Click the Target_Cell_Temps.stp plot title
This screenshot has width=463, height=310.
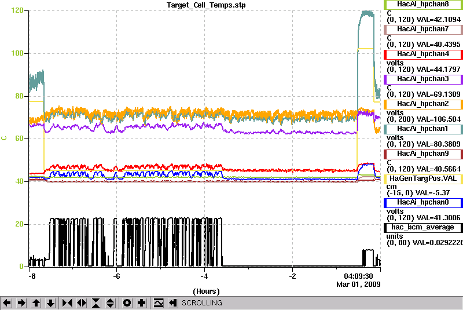[x=206, y=5]
